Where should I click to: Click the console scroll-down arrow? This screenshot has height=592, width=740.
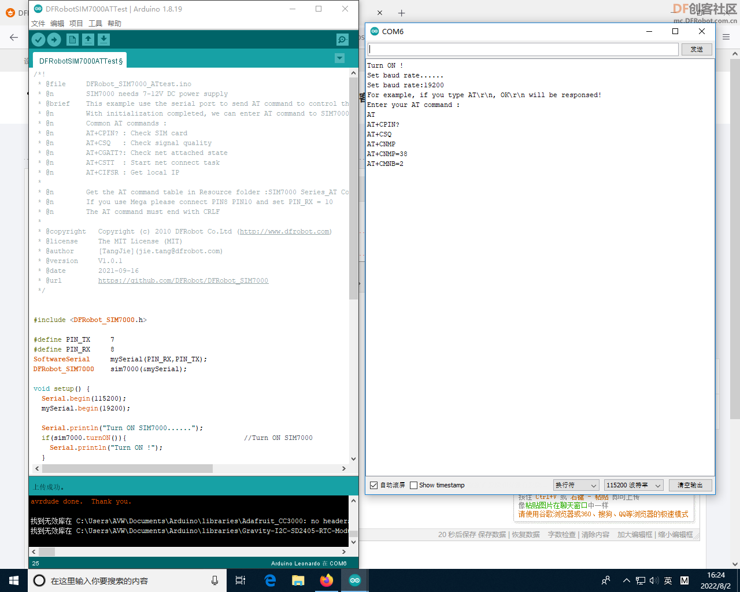click(354, 542)
